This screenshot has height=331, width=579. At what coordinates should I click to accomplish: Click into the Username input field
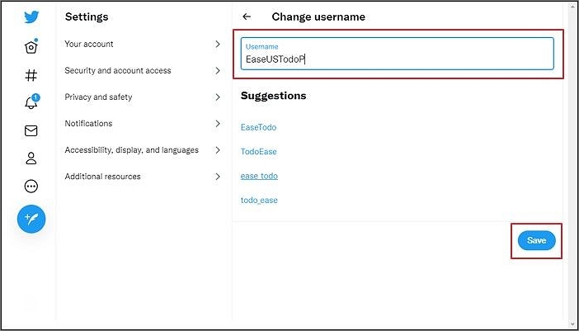[398, 54]
